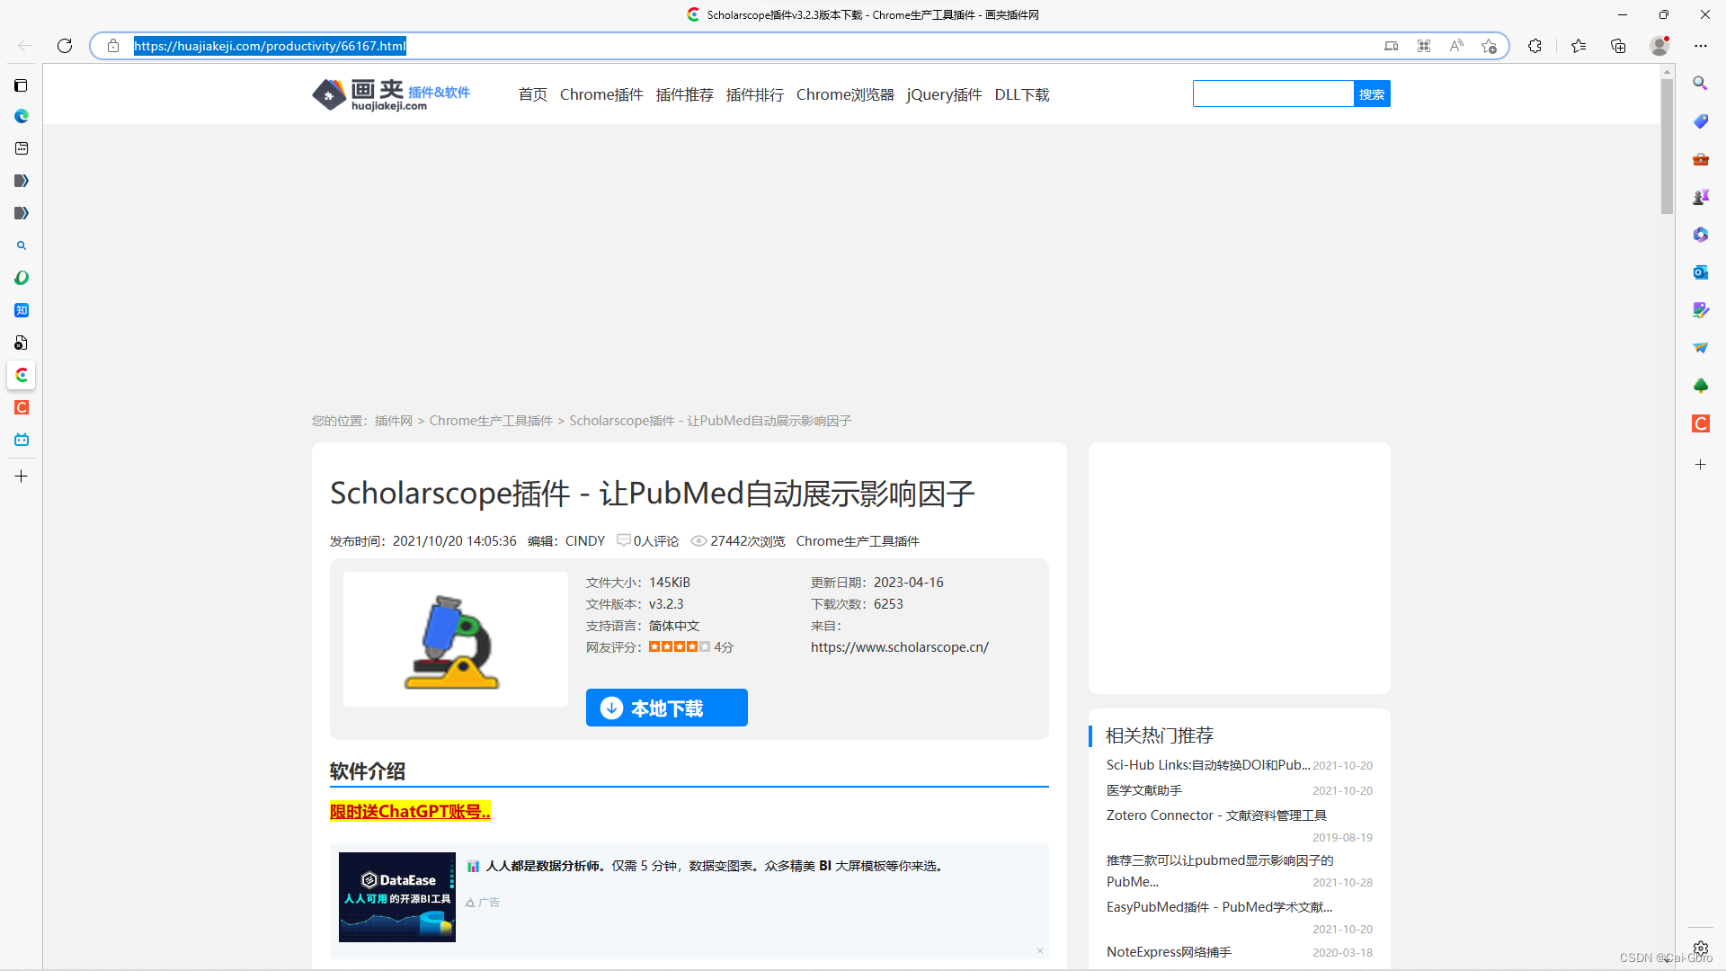Screen dimensions: 1726x971
Task: Open the Collections toolbar icon
Action: pyautogui.click(x=1618, y=46)
